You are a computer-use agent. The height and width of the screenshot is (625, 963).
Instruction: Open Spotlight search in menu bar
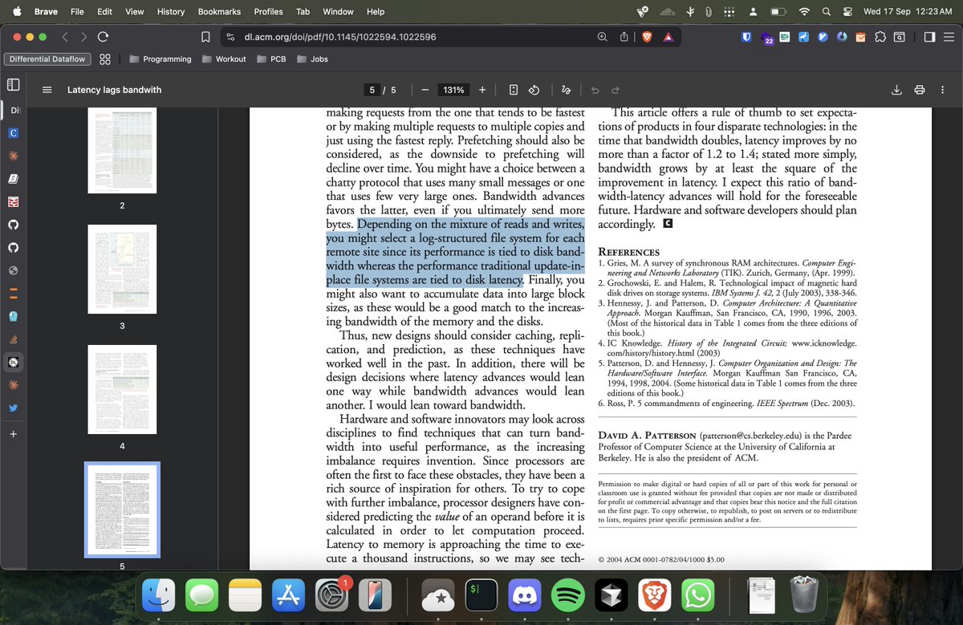tap(827, 11)
